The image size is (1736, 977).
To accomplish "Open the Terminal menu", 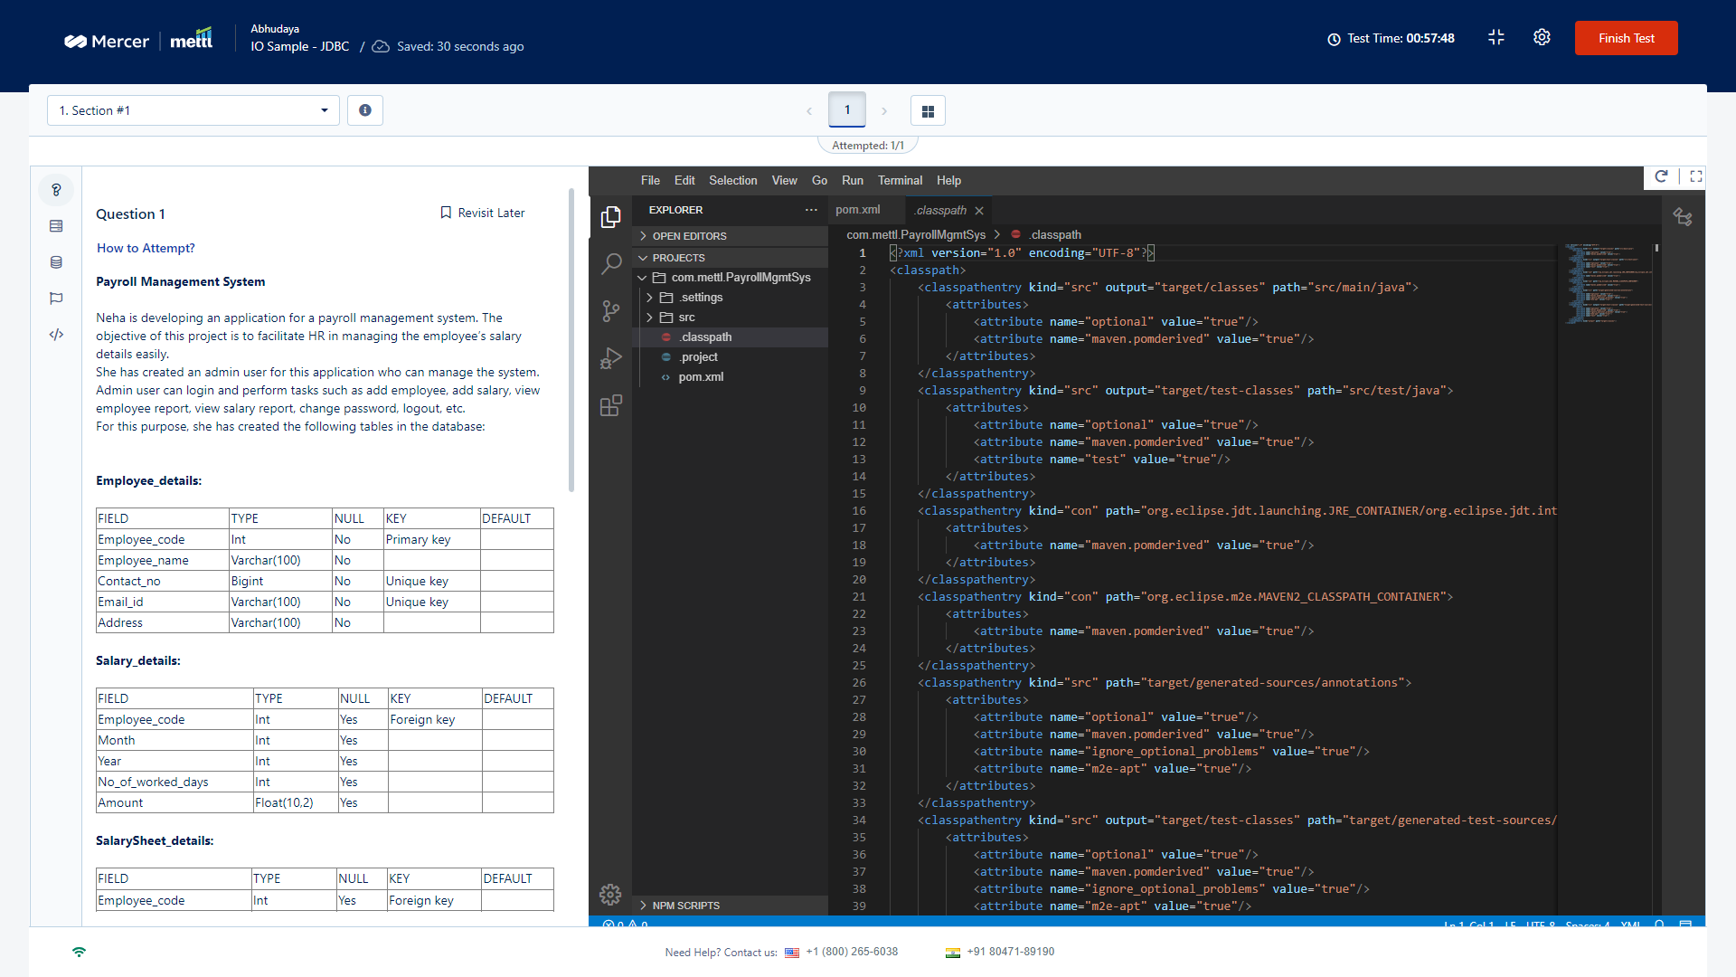I will coord(900,180).
